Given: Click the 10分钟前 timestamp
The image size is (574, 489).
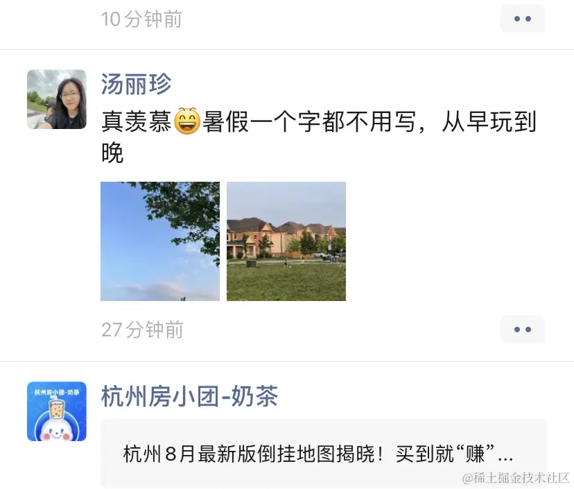Looking at the screenshot, I should [x=141, y=19].
